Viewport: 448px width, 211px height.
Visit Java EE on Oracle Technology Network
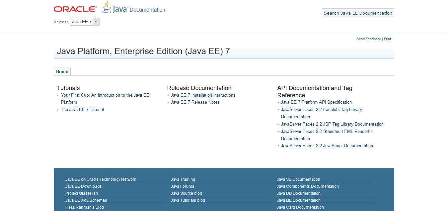click(101, 179)
